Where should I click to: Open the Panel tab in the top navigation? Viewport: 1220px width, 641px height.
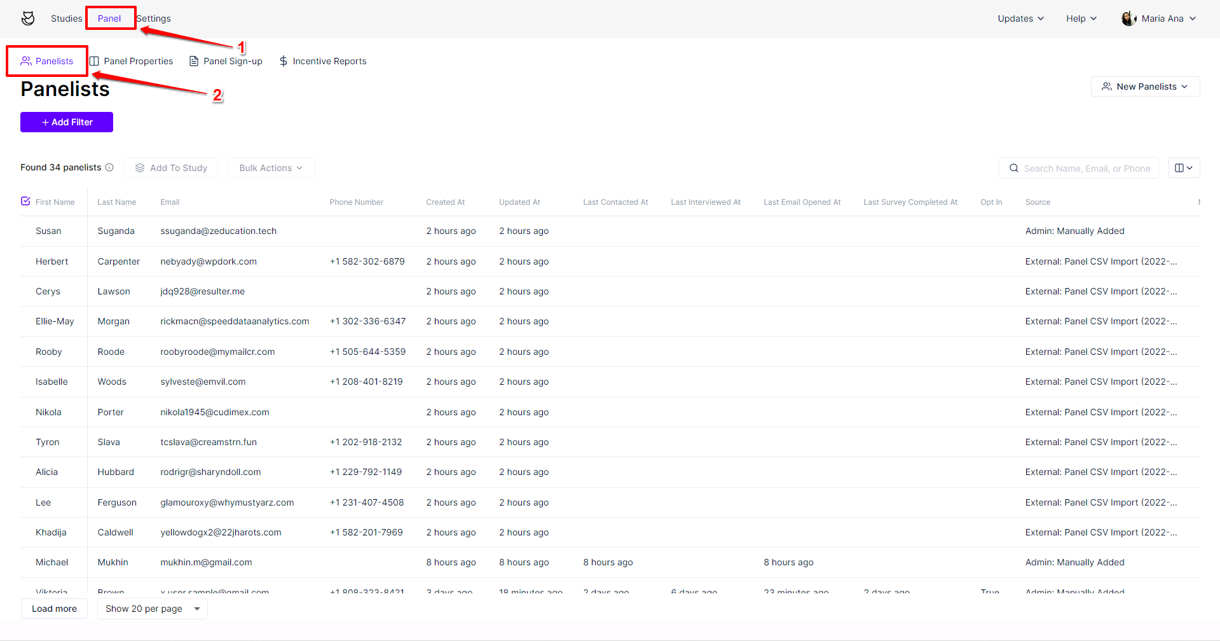[109, 18]
